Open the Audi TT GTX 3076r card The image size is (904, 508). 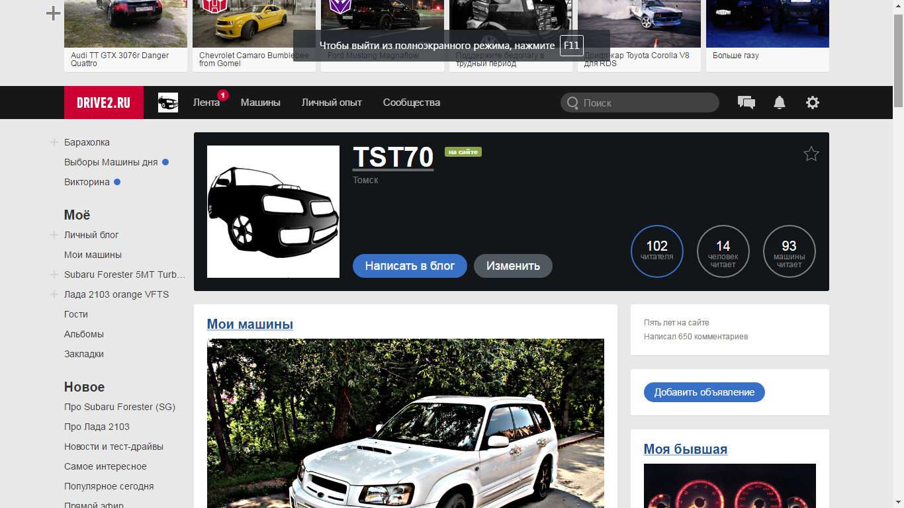tap(126, 36)
